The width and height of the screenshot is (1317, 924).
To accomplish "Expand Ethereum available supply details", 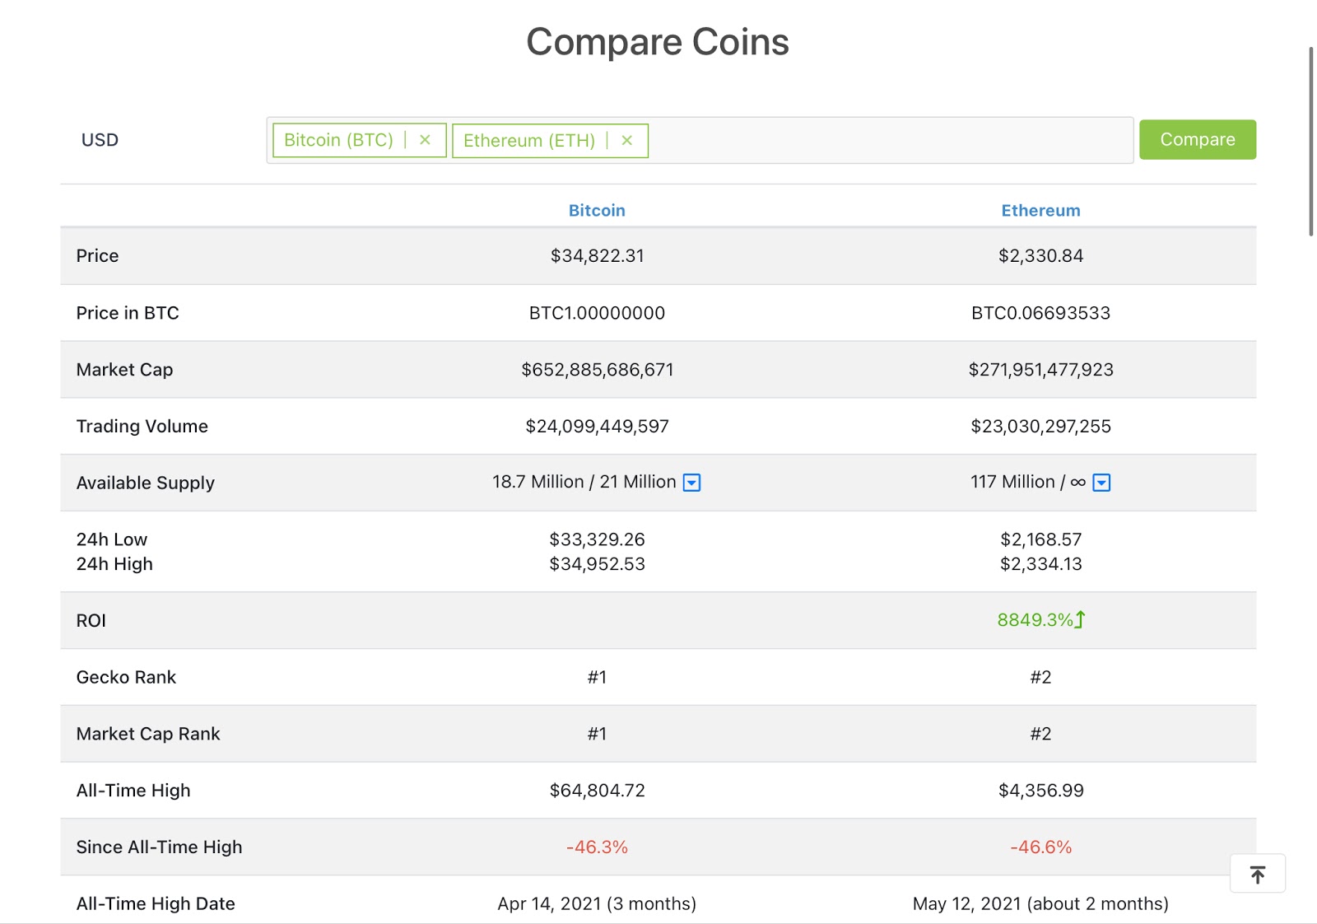I will [x=1101, y=483].
